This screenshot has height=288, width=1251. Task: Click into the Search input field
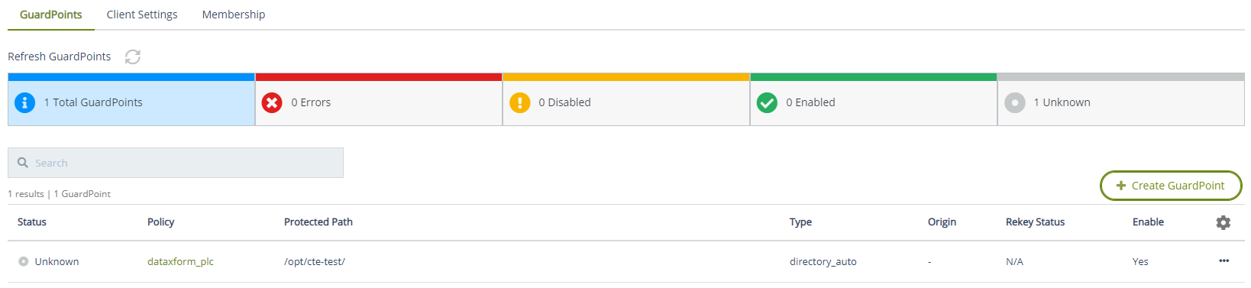[x=176, y=163]
